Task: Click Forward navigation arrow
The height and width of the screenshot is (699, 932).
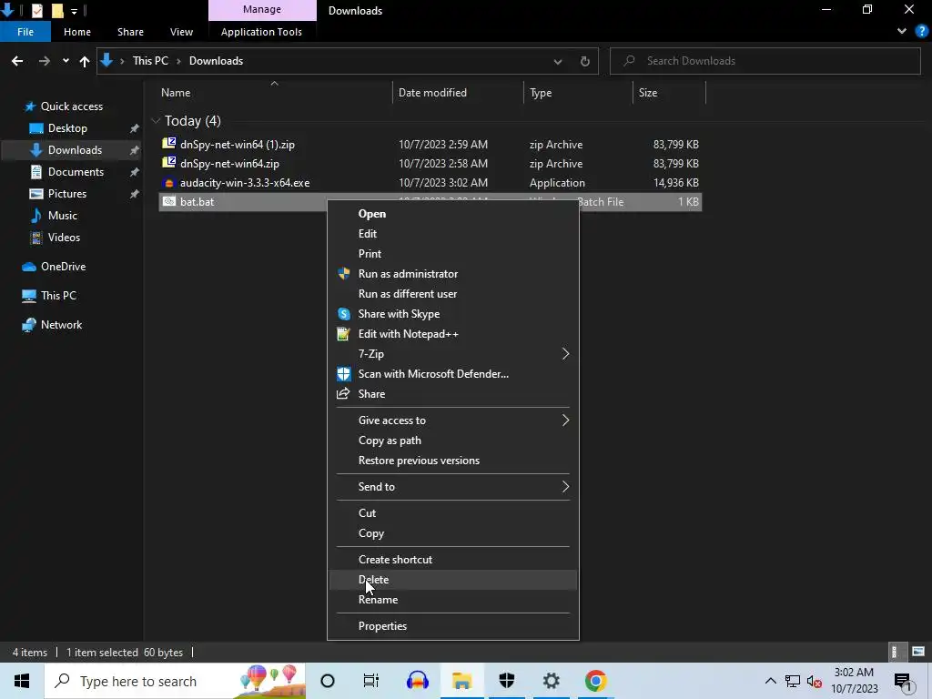Action: (44, 61)
